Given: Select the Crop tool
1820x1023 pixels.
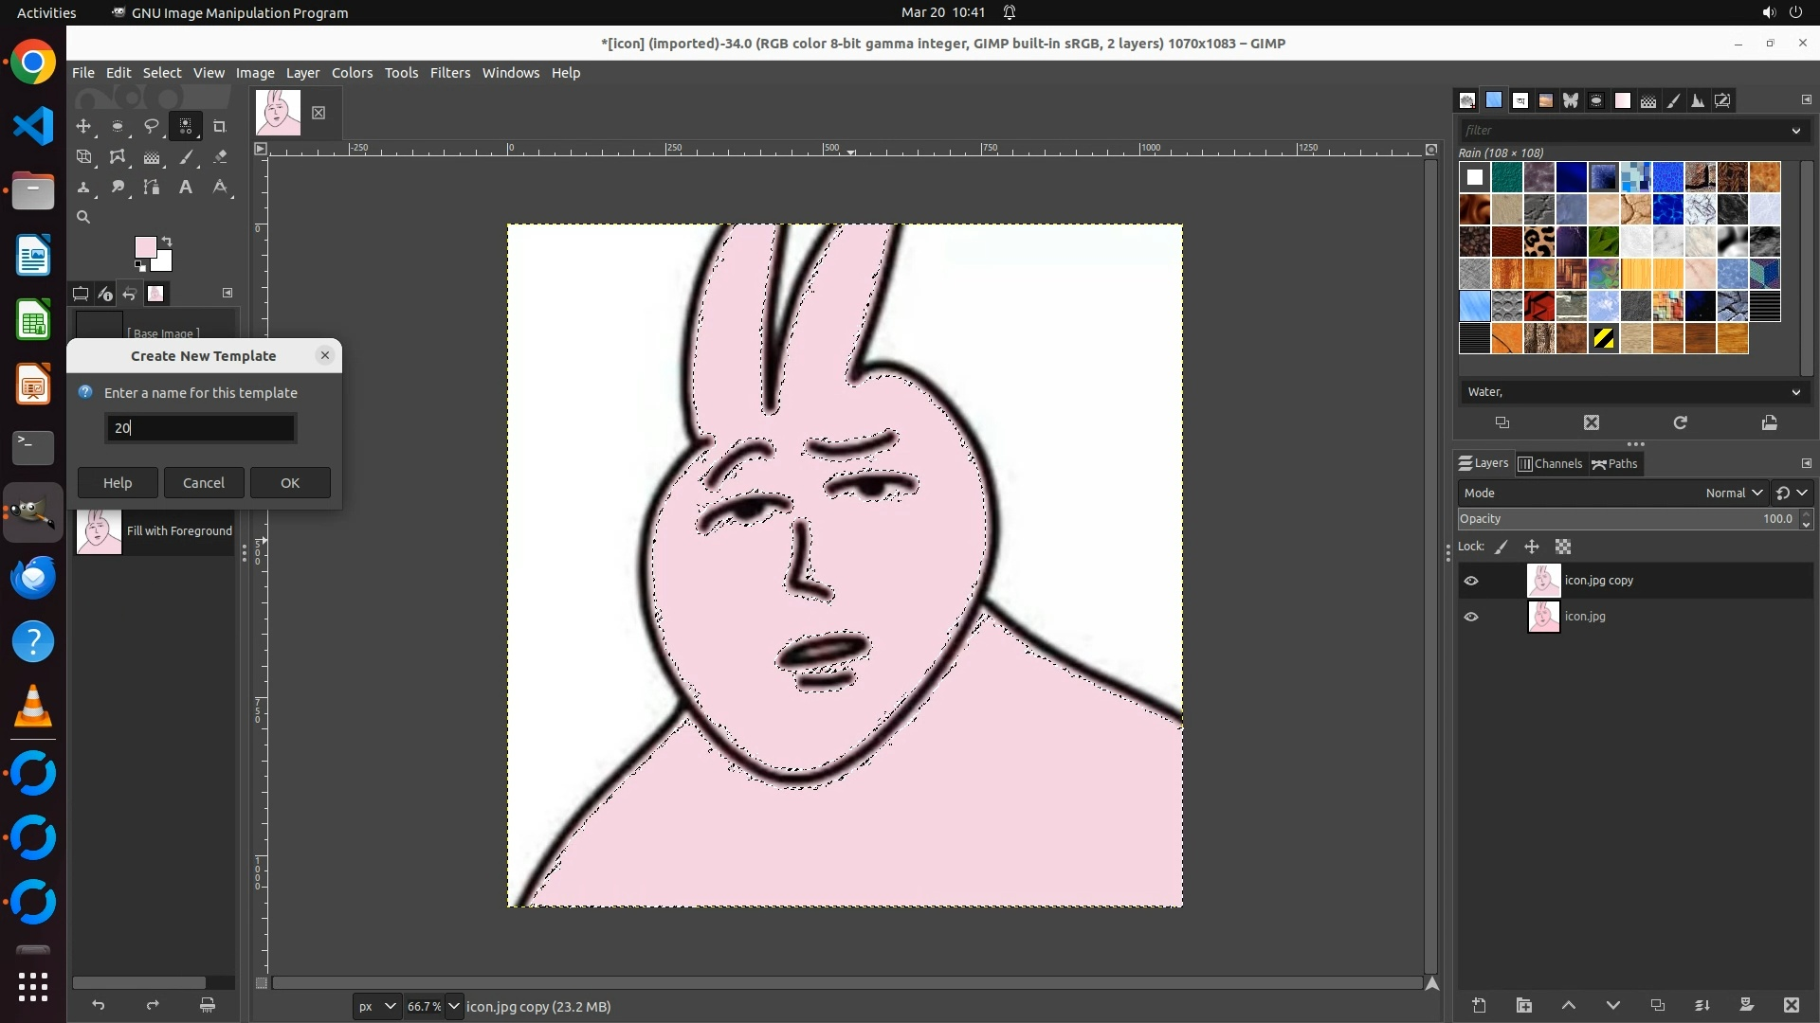Looking at the screenshot, I should [x=219, y=126].
